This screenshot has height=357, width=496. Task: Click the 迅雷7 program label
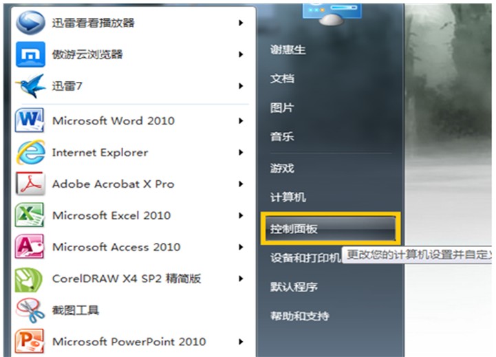tap(67, 86)
